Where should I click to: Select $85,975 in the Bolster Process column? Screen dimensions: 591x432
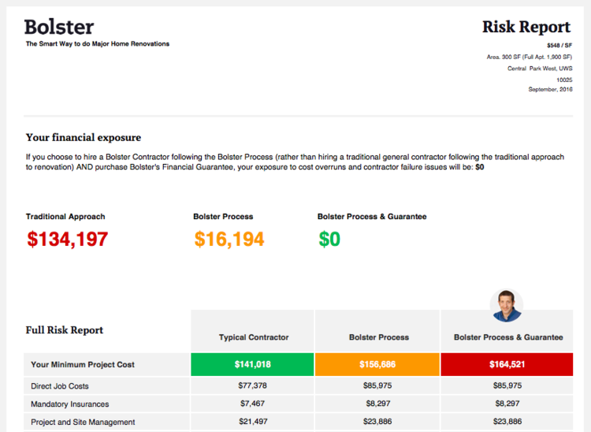click(377, 385)
